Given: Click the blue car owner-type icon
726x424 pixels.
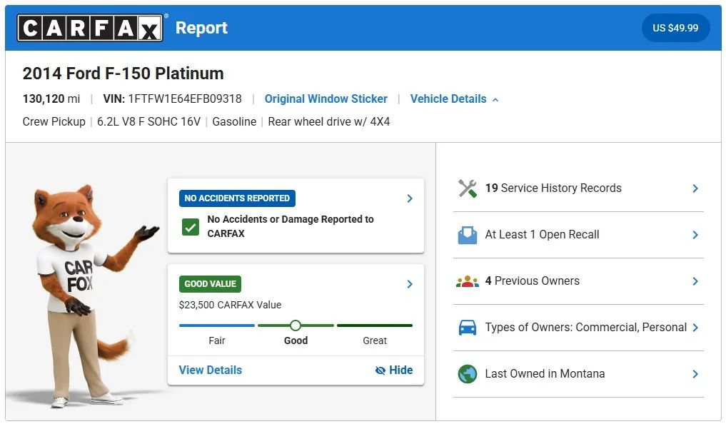Looking at the screenshot, I should pyautogui.click(x=467, y=327).
